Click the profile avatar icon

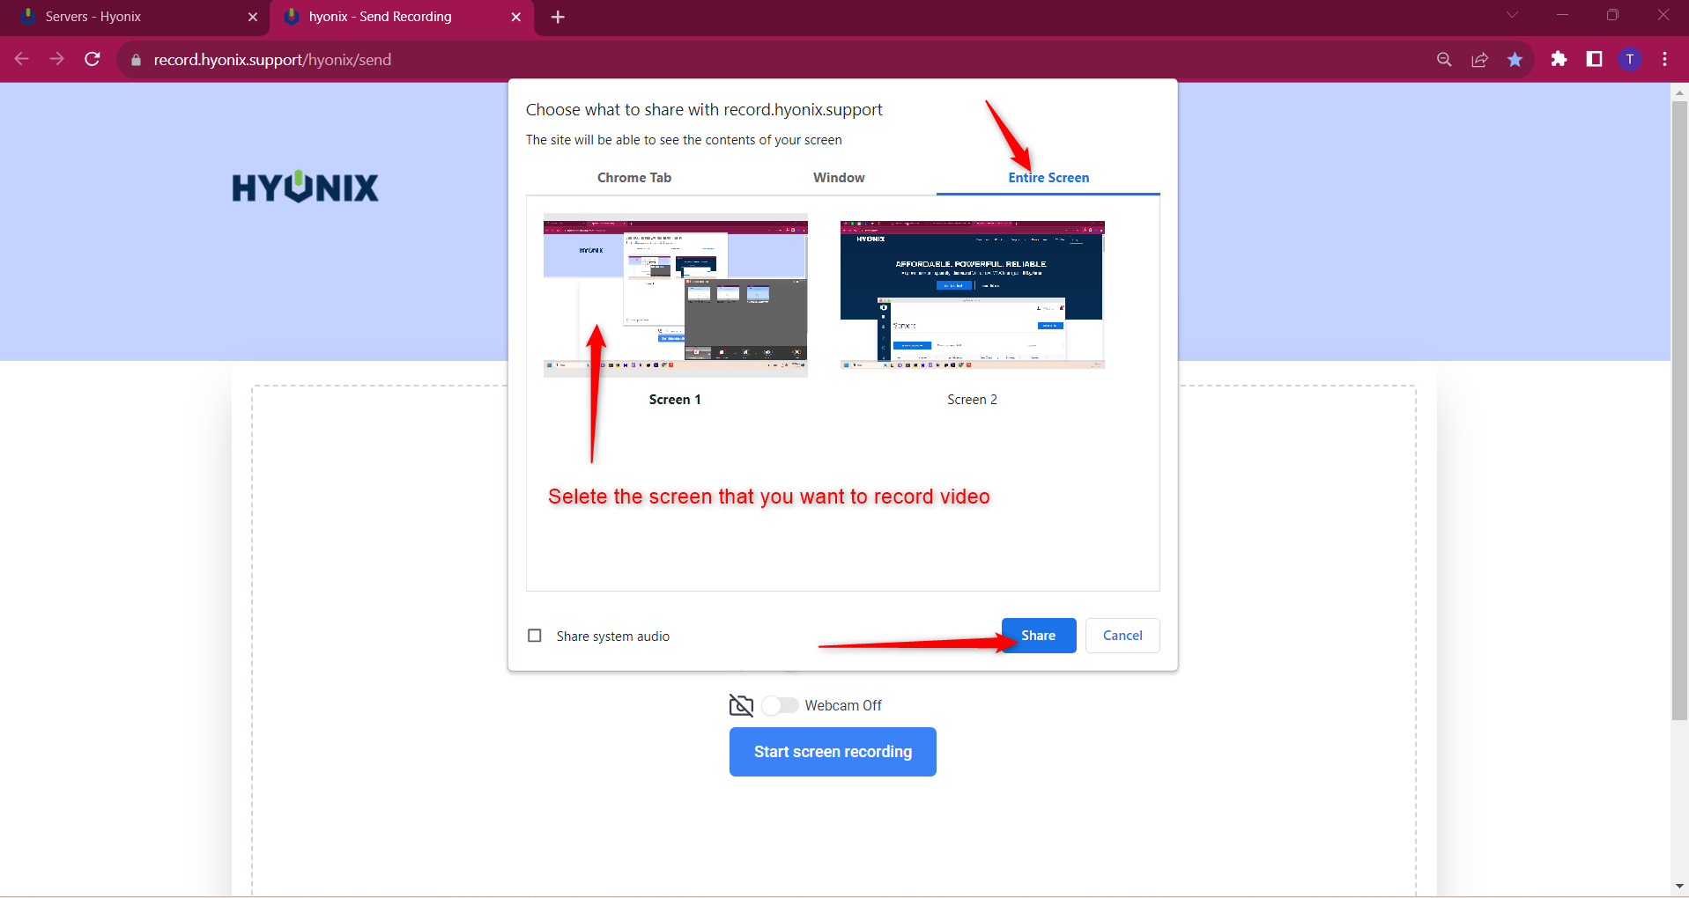point(1630,59)
